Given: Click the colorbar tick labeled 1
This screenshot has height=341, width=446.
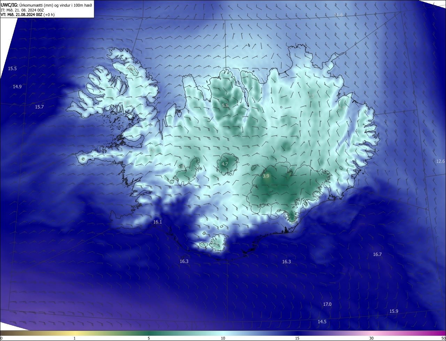Looking at the screenshot, I should click(x=75, y=338).
